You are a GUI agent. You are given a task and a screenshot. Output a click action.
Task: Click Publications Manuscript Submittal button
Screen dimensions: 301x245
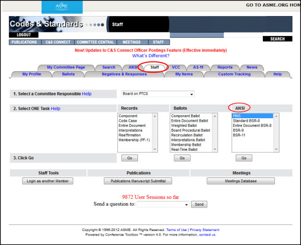(138, 181)
